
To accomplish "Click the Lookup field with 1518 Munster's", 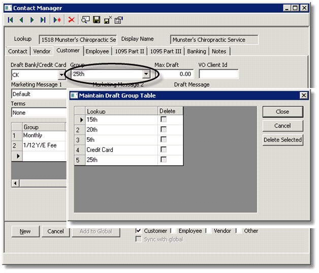I will (x=78, y=40).
